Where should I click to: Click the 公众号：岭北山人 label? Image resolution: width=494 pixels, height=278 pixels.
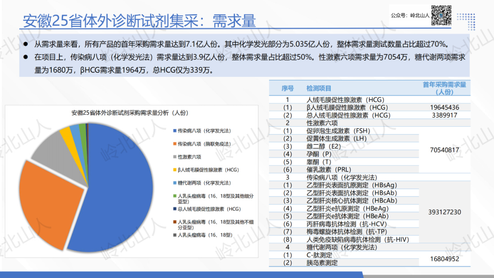(x=410, y=16)
